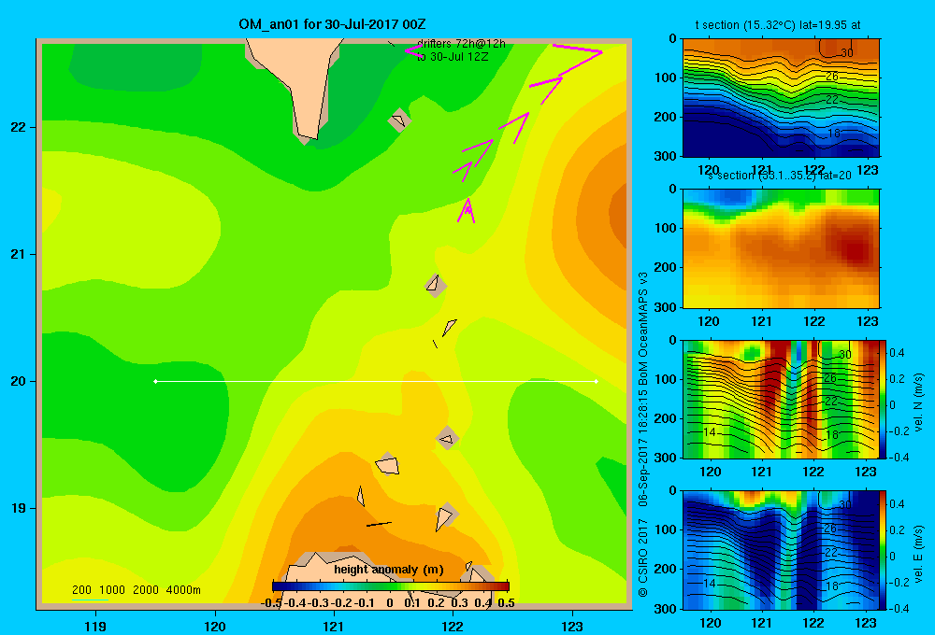The width and height of the screenshot is (935, 635).
Task: Click longitude label 121 below the main map
Action: pos(334,626)
